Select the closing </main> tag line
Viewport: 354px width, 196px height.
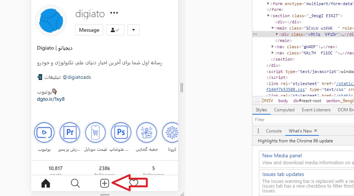[283, 41]
